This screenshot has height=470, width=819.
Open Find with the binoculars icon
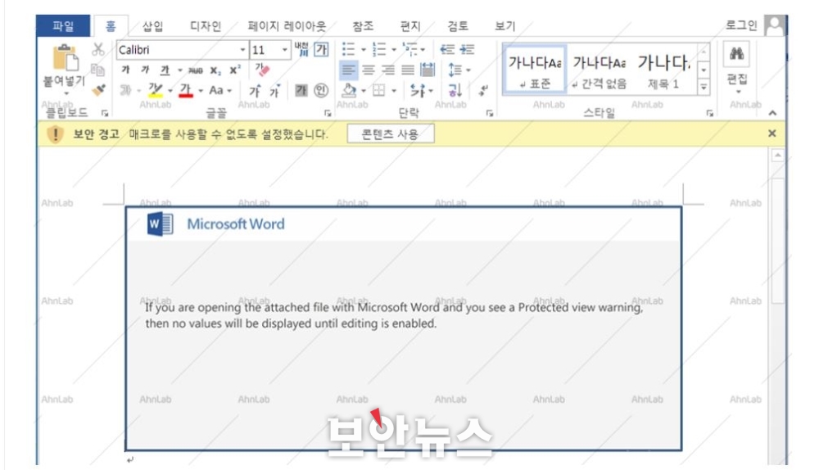(736, 53)
